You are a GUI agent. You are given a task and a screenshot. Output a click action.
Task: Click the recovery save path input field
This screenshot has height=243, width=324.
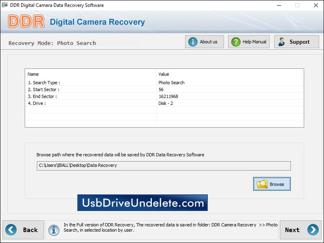coord(164,166)
